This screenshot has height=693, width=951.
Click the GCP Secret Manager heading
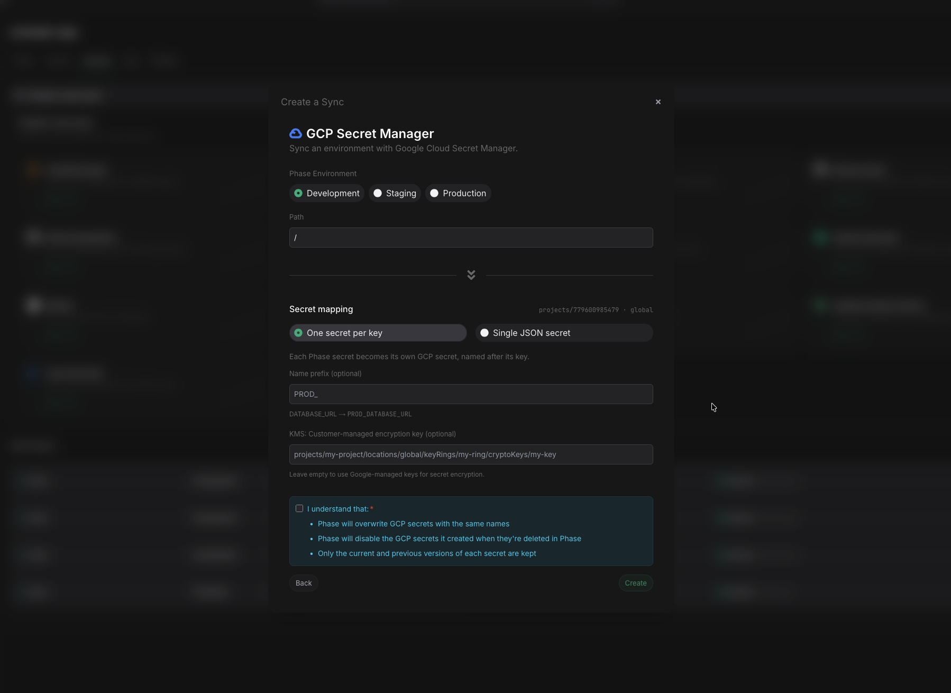pos(370,133)
